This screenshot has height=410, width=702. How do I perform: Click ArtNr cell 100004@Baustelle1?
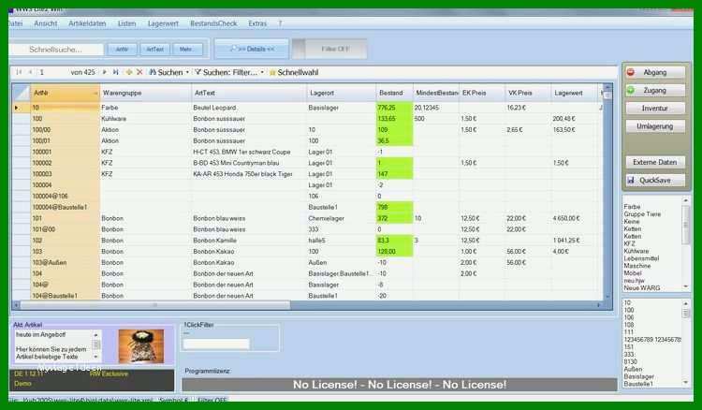pos(65,207)
